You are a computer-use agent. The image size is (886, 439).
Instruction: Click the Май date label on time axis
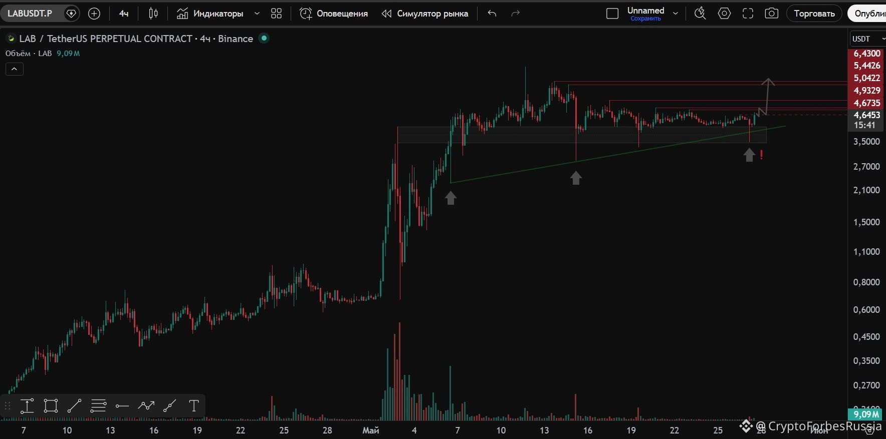pos(370,430)
